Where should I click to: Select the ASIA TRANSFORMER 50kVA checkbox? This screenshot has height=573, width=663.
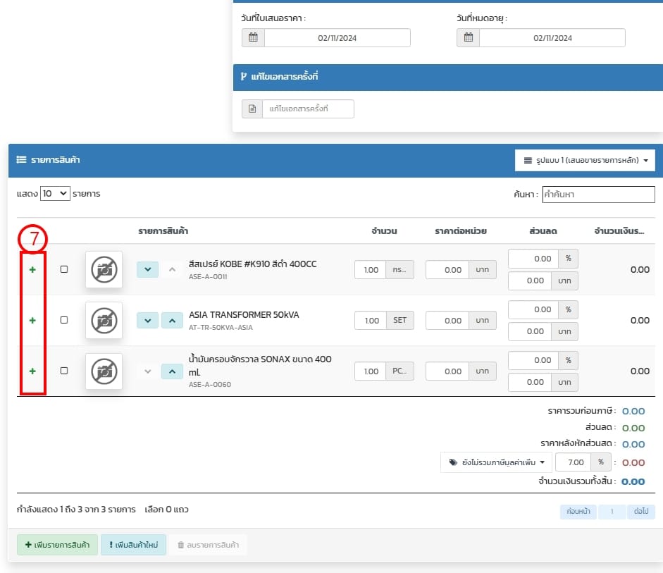64,321
